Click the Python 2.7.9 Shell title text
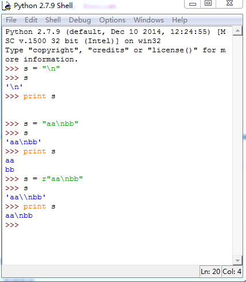 43,6
